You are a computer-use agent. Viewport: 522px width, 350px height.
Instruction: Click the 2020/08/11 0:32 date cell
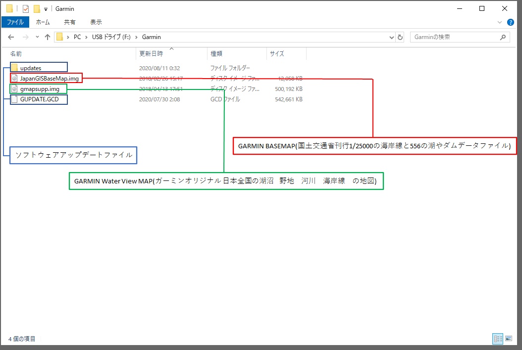(159, 68)
